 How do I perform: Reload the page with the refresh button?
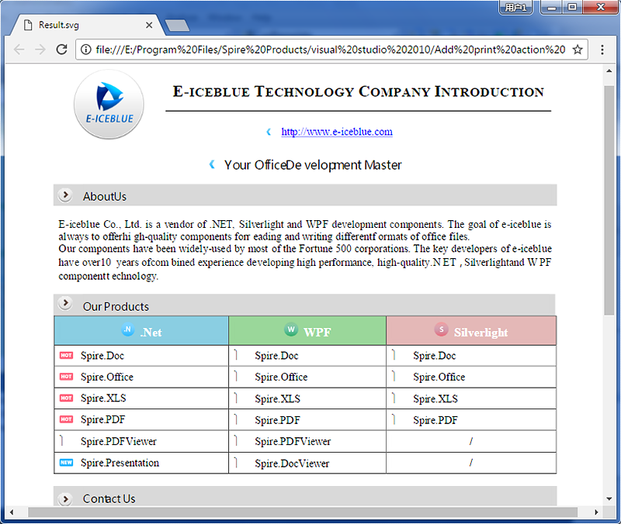click(61, 50)
